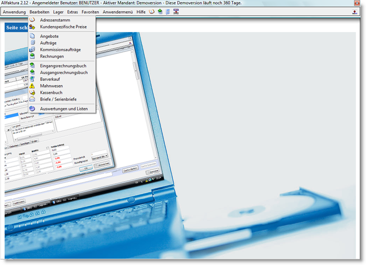Expand the Anwendermenü in the menu bar
The height and width of the screenshot is (265, 366).
[x=118, y=12]
